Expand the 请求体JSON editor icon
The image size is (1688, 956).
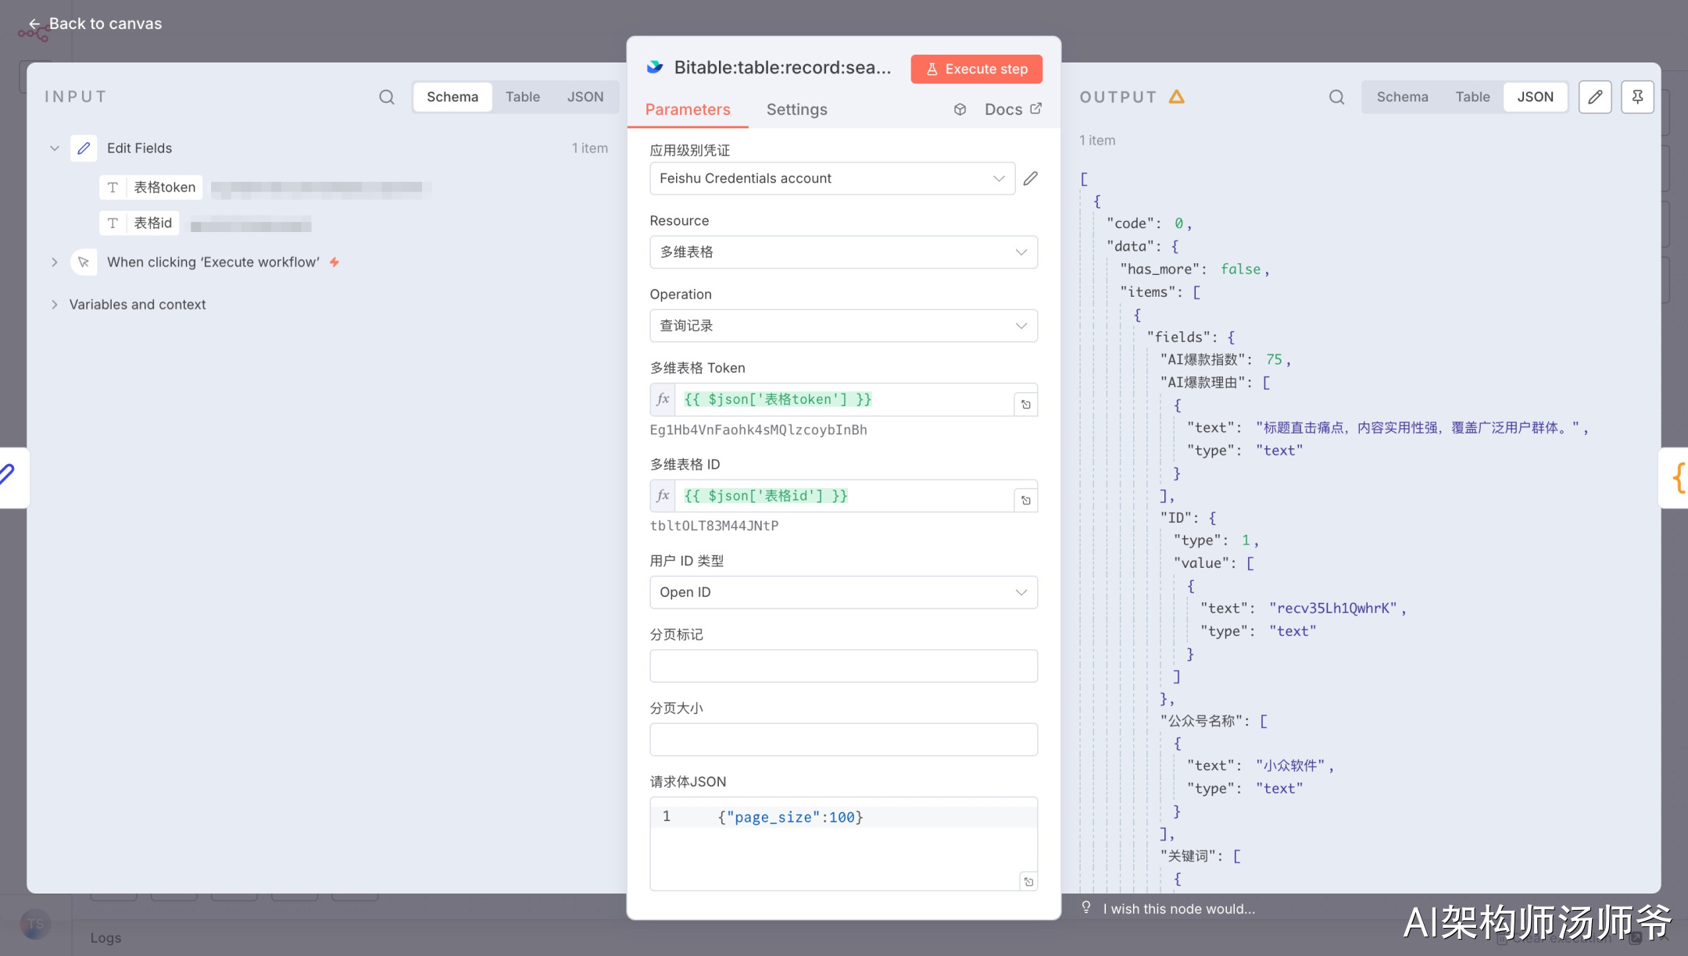coord(1028,882)
